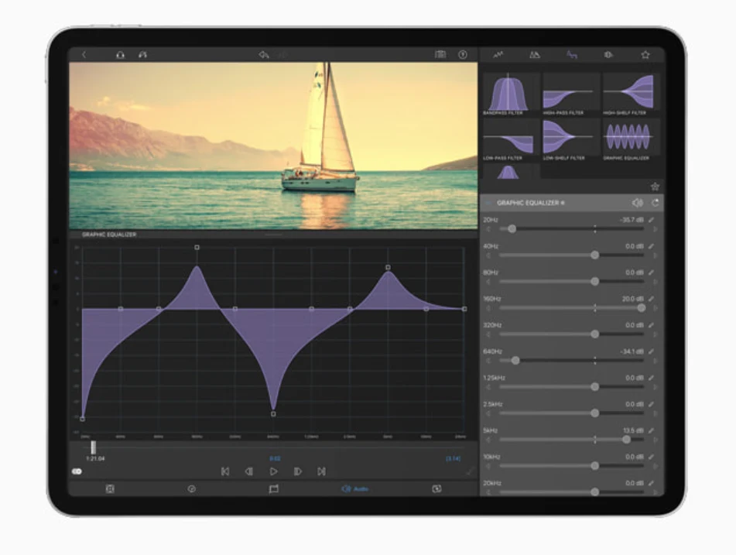Step forward one frame

click(297, 471)
